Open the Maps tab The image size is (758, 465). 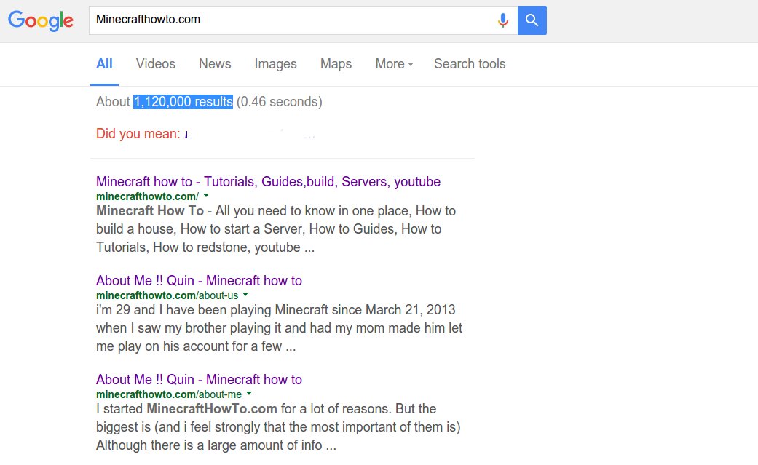coord(336,64)
